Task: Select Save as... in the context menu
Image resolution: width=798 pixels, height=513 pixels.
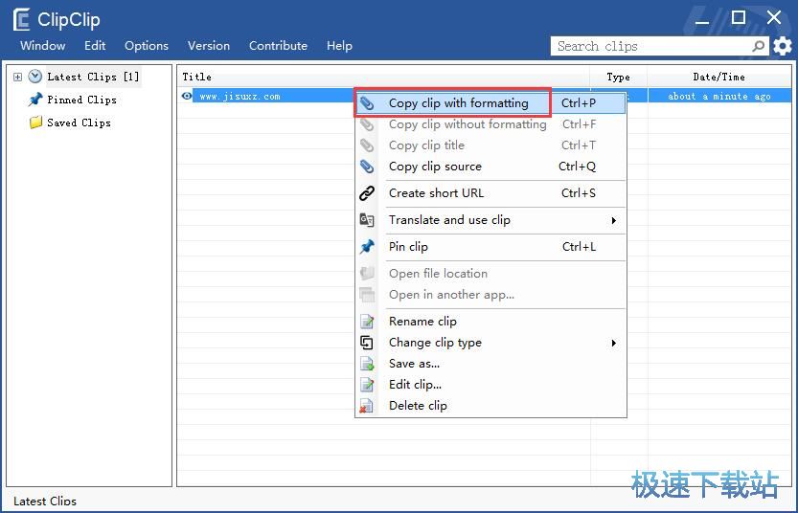Action: pyautogui.click(x=490, y=364)
